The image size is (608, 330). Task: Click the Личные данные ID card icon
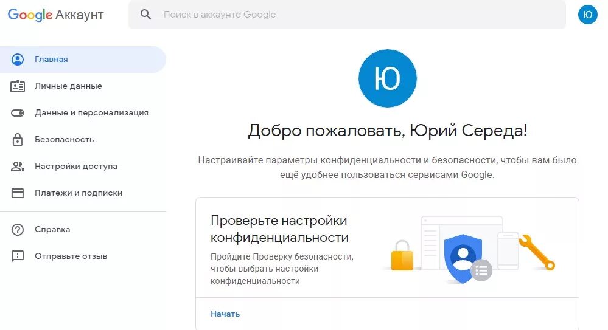click(x=18, y=86)
